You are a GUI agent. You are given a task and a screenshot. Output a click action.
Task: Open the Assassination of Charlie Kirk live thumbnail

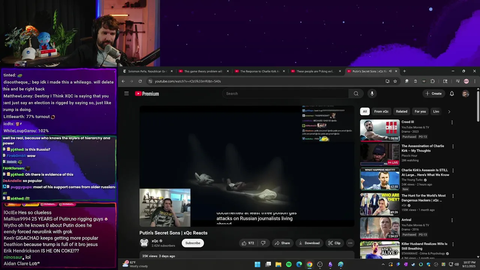380,154
